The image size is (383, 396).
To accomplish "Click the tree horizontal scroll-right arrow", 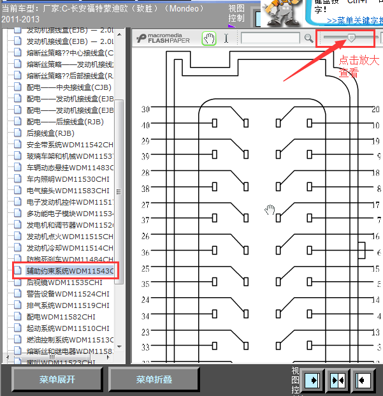I will (x=108, y=357).
